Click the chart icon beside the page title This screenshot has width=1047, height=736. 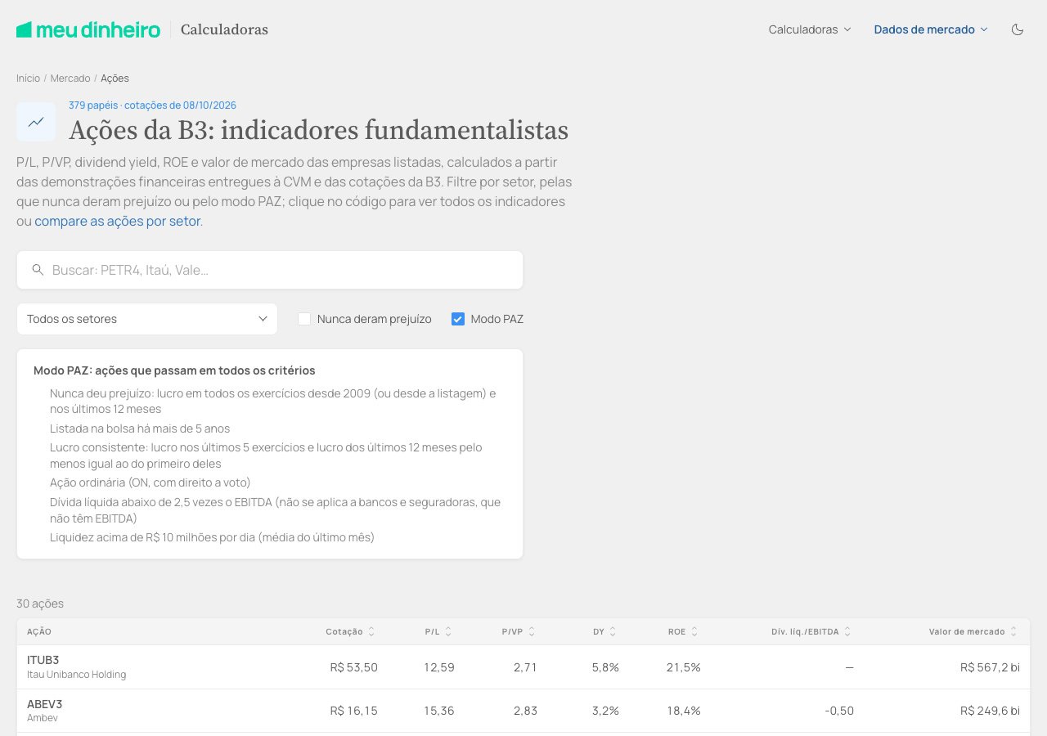[x=36, y=122]
